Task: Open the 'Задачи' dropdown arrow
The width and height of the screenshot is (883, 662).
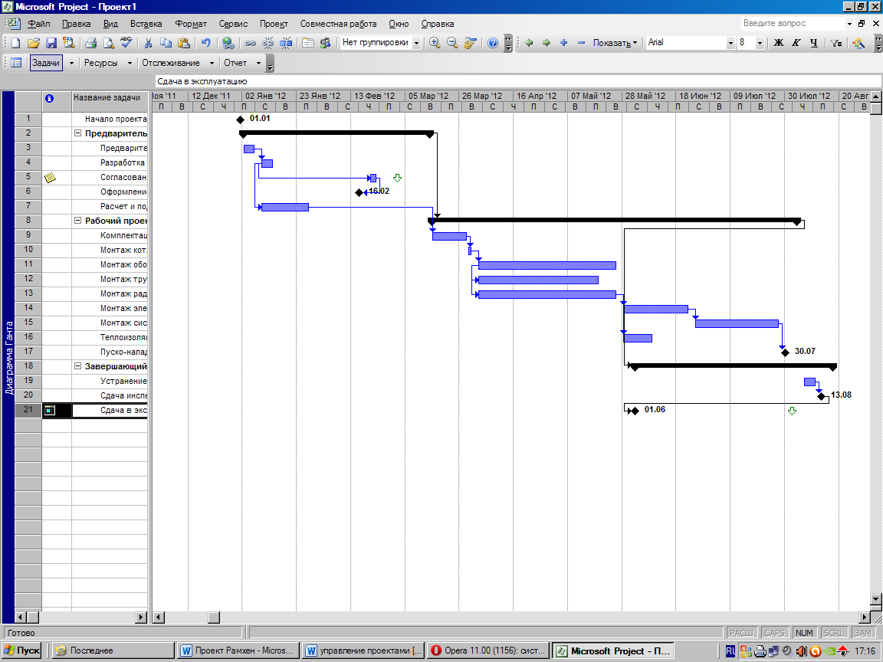Action: (71, 63)
